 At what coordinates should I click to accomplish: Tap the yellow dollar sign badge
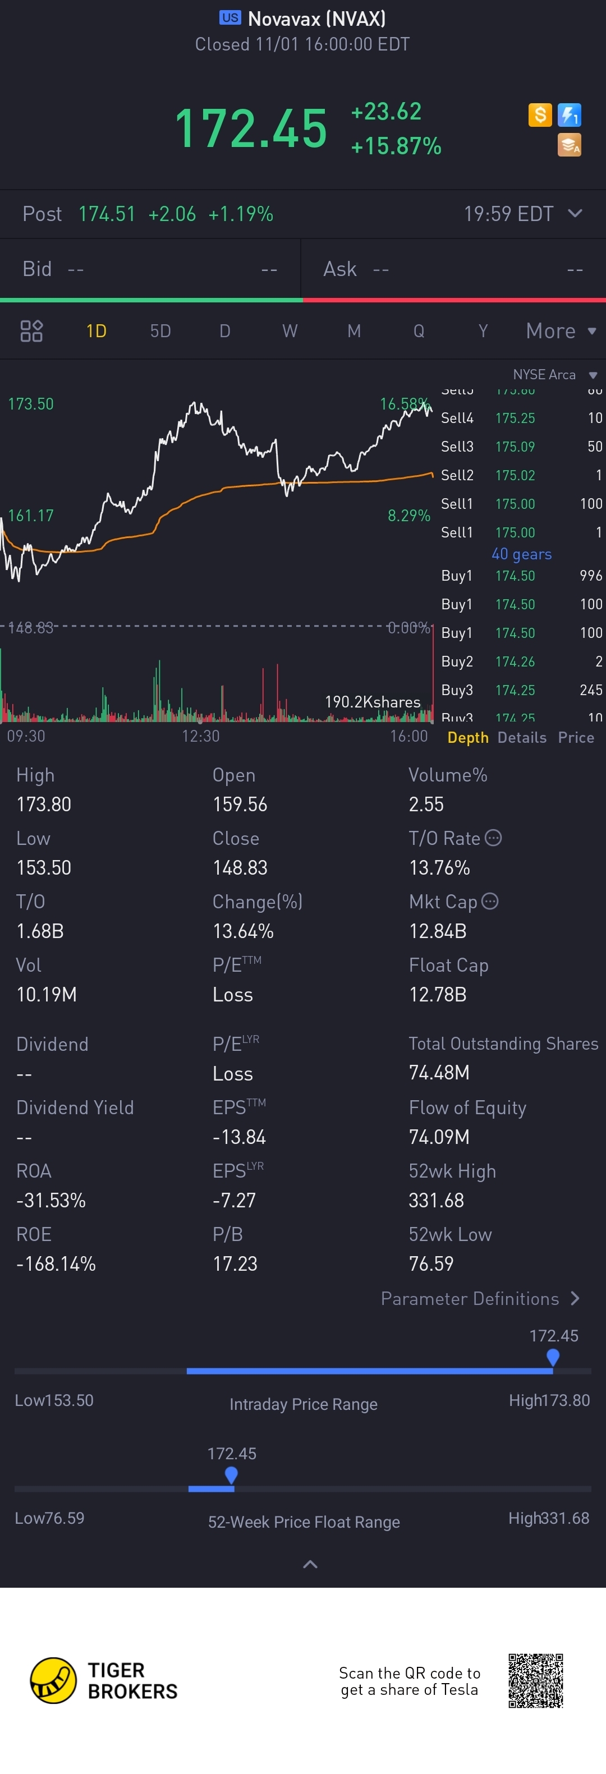click(x=540, y=114)
